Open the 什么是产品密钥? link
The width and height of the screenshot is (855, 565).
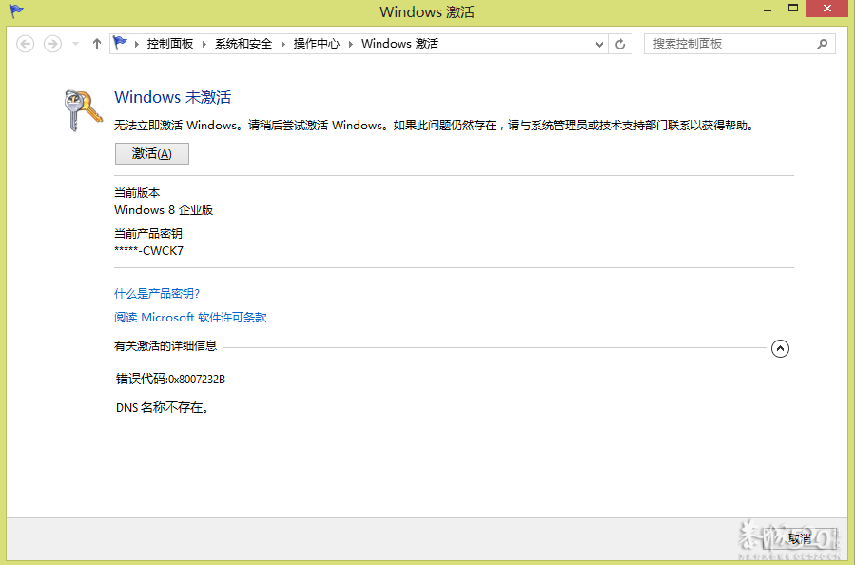click(157, 294)
